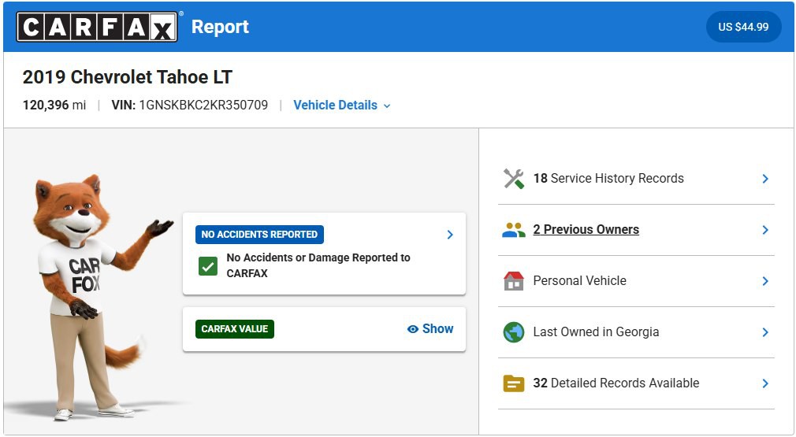
Task: Click the previous owners people icon
Action: tap(513, 230)
